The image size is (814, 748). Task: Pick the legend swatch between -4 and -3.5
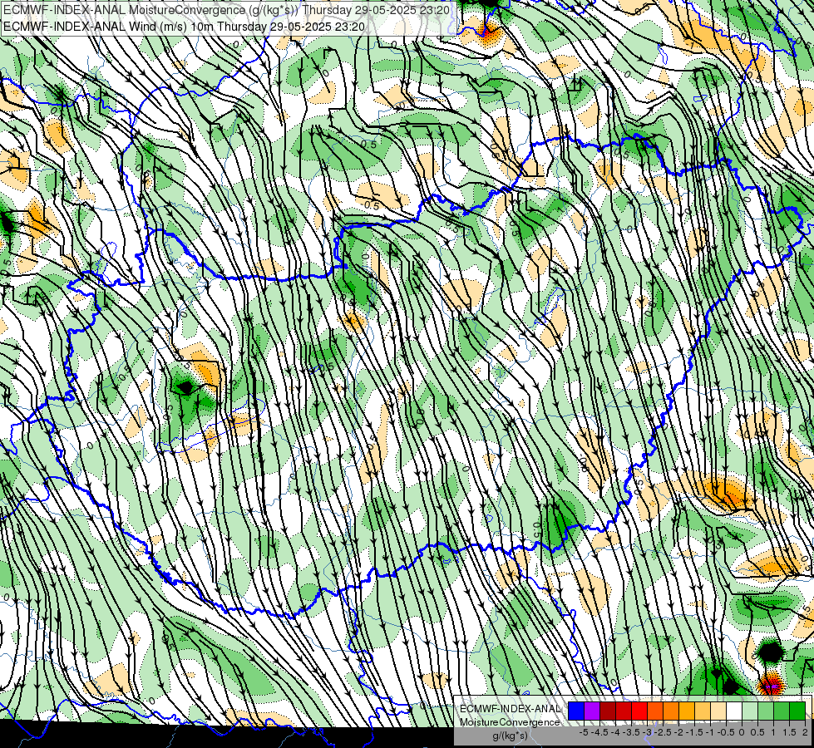click(624, 711)
